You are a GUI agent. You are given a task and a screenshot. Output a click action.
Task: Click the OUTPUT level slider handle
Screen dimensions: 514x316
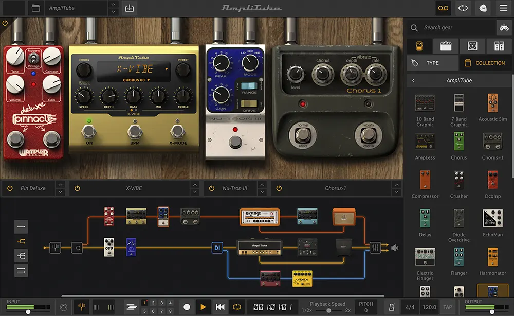(492, 312)
